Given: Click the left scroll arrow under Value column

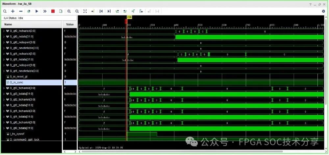Looking at the screenshot, I should click(64, 151).
